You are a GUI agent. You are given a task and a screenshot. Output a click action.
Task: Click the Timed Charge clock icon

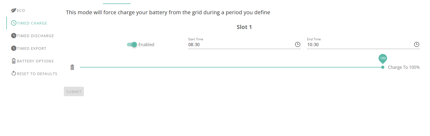click(x=14, y=23)
